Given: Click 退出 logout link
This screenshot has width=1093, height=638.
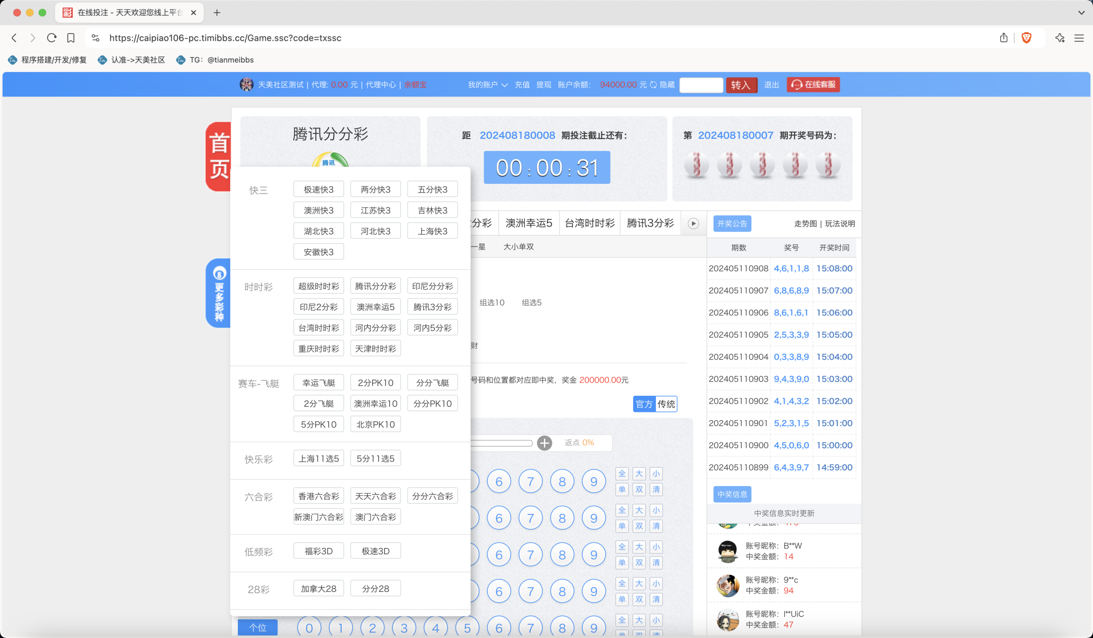Looking at the screenshot, I should pos(771,84).
